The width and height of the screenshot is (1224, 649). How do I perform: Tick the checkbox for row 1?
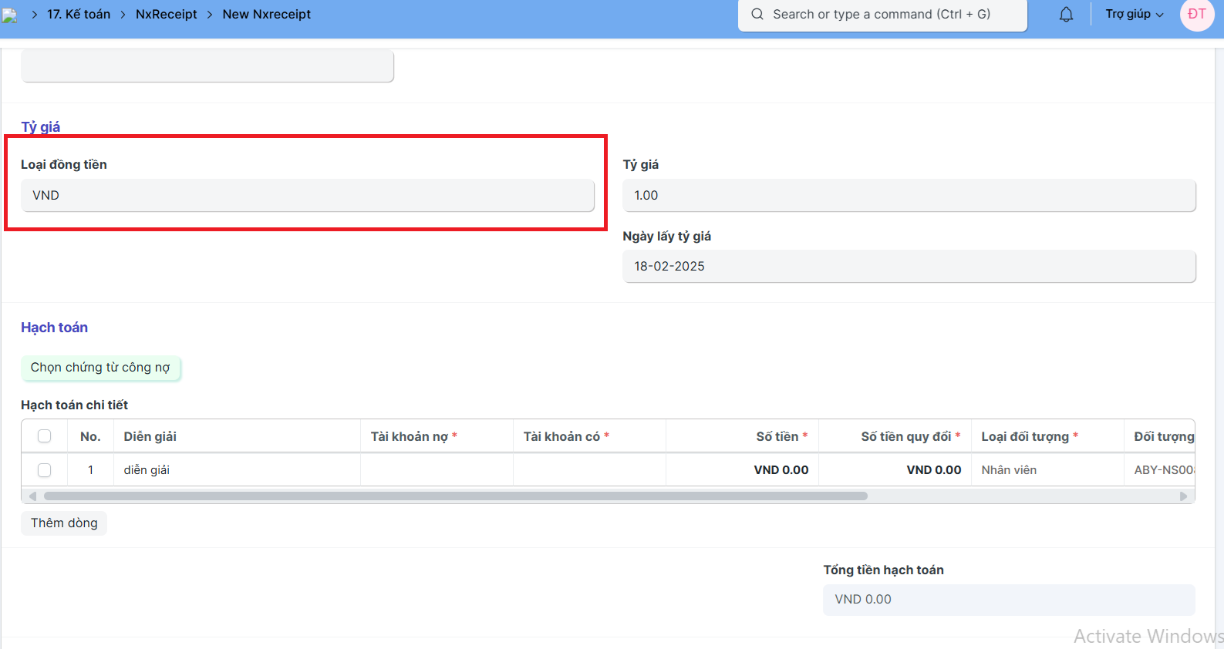point(45,470)
